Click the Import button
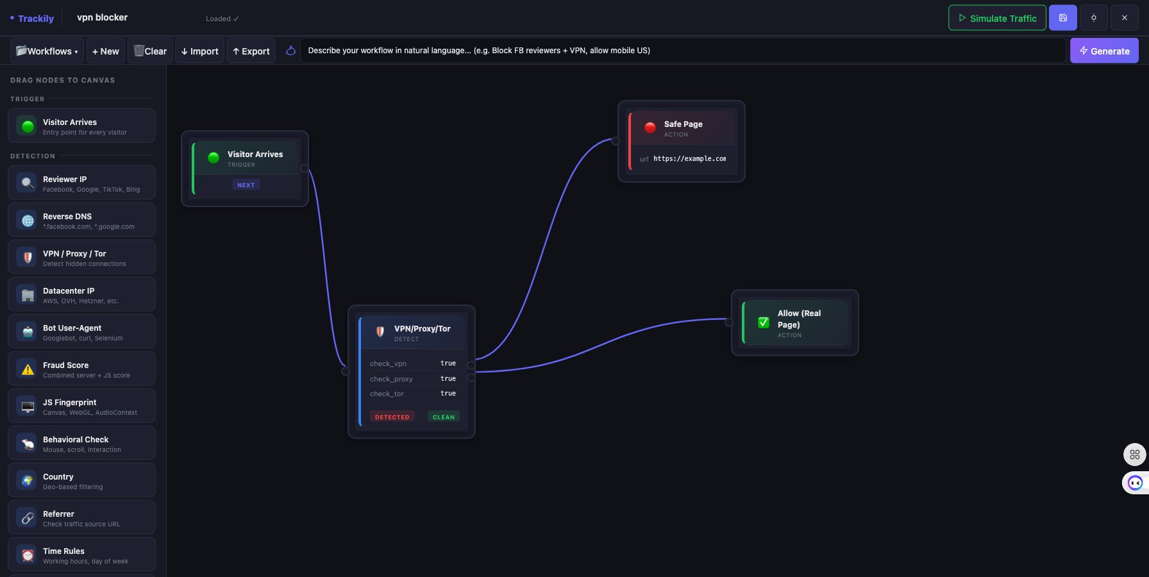 click(199, 51)
